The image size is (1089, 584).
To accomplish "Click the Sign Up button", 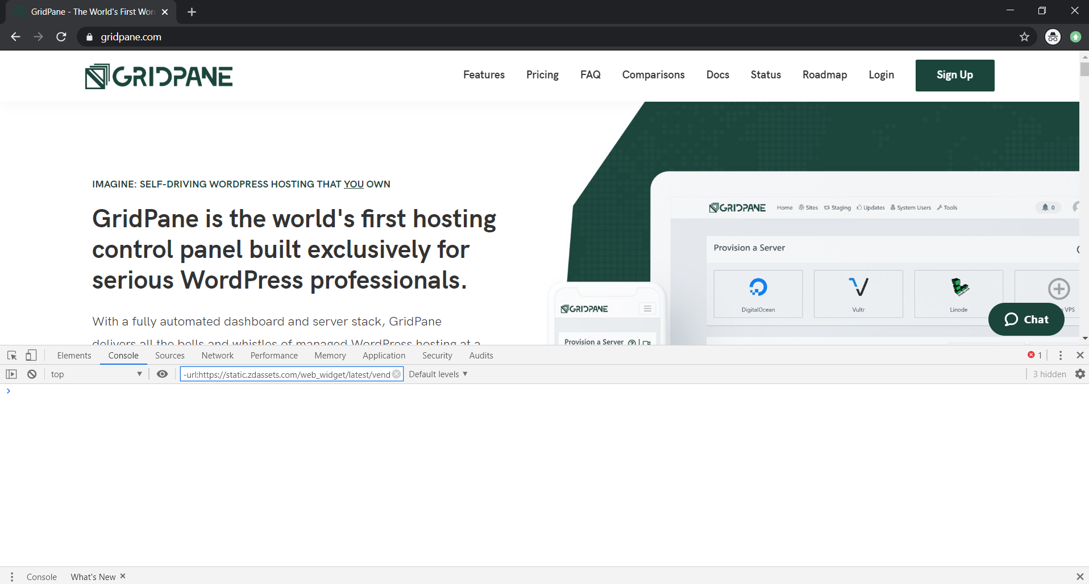I will point(955,76).
